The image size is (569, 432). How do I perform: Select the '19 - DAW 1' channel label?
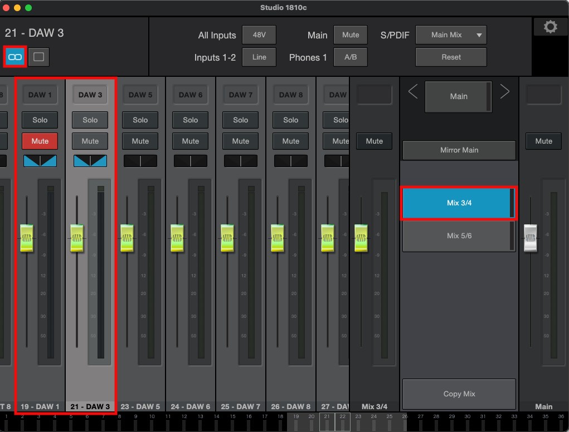(40, 406)
